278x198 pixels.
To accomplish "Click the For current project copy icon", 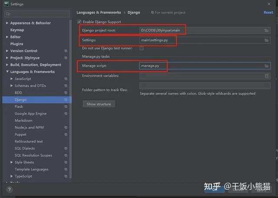I will [152, 13].
